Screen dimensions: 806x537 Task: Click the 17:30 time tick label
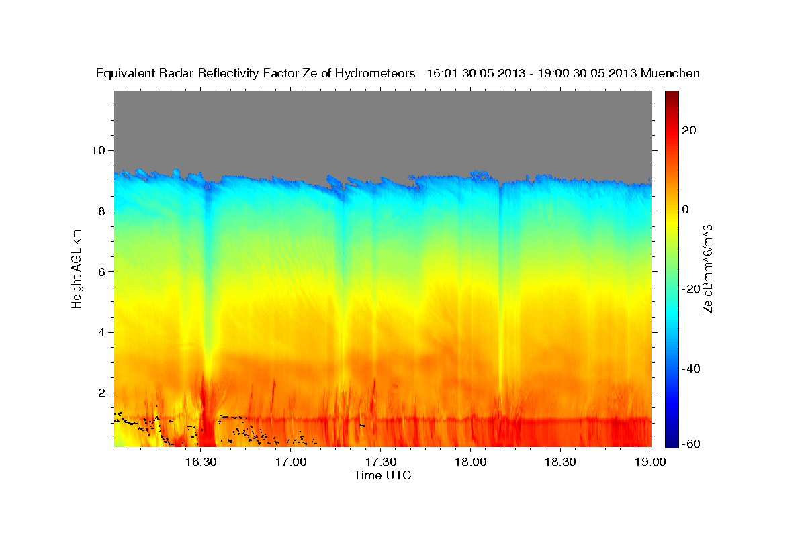point(381,462)
